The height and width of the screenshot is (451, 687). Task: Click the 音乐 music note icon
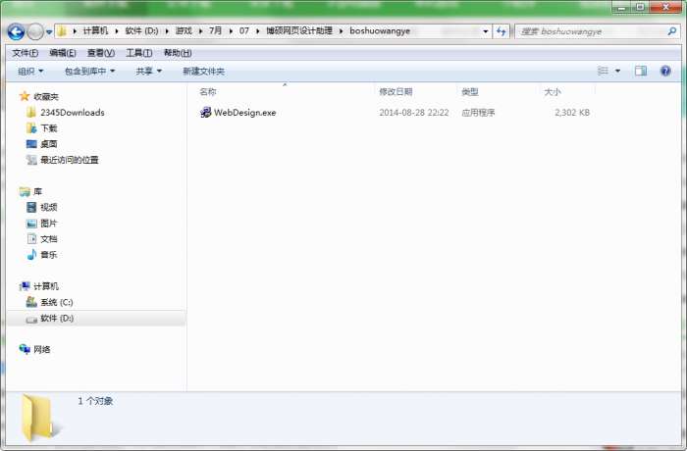click(x=31, y=254)
